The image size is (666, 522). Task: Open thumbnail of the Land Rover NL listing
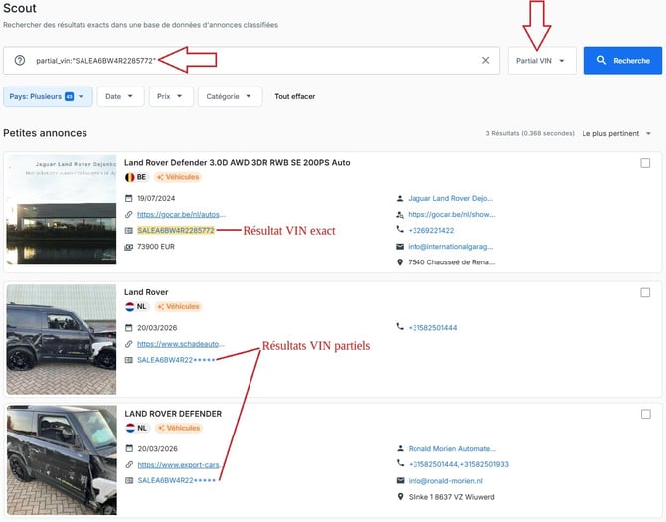tap(62, 339)
